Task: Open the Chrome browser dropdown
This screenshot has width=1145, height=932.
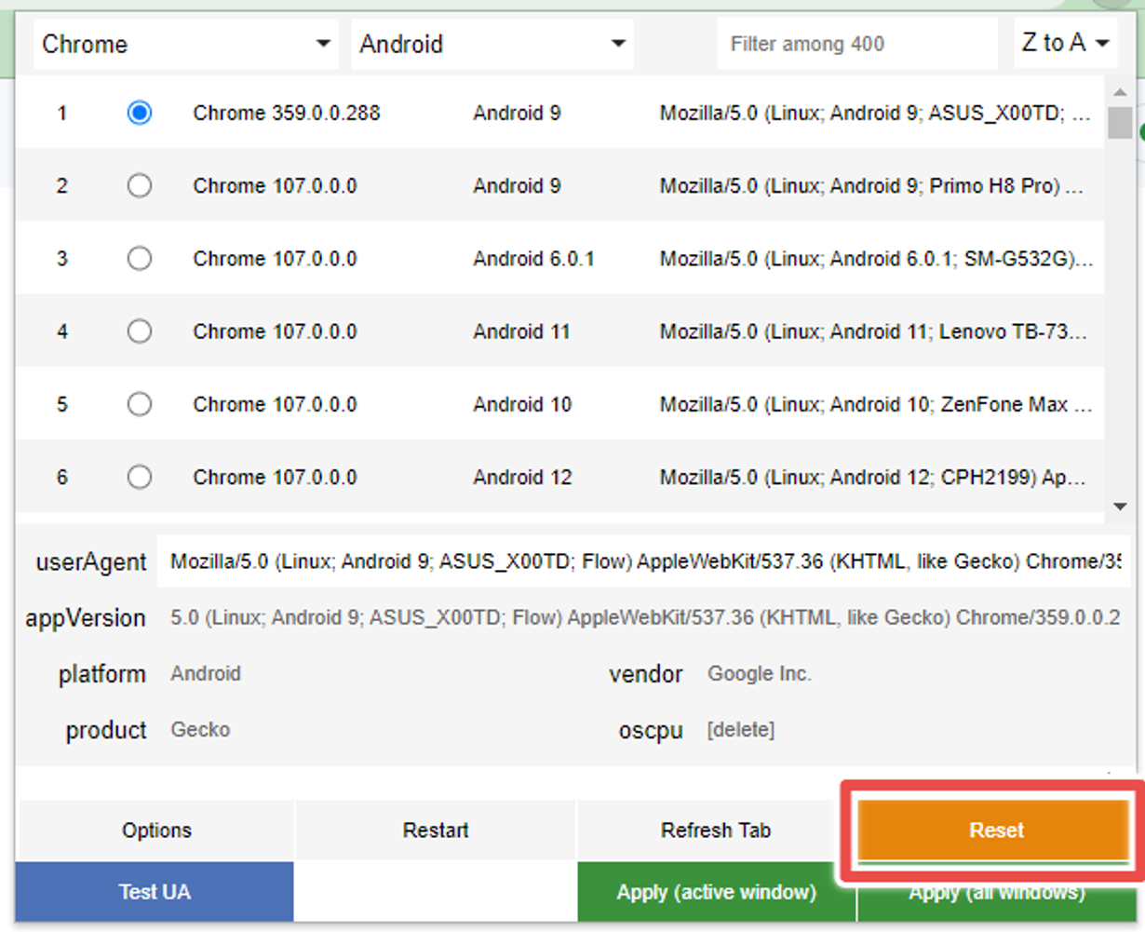Action: point(186,44)
